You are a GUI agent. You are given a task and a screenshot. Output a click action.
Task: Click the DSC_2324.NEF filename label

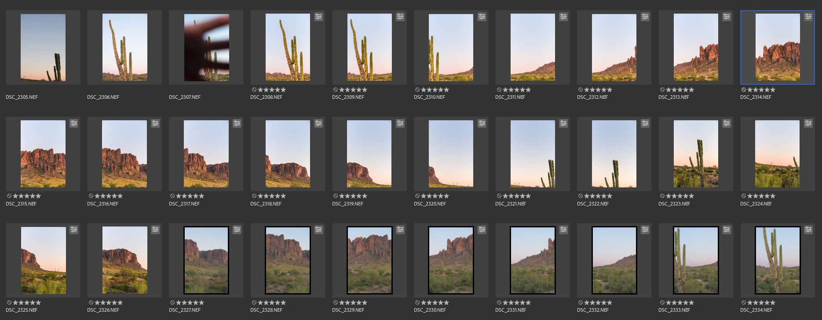point(756,204)
